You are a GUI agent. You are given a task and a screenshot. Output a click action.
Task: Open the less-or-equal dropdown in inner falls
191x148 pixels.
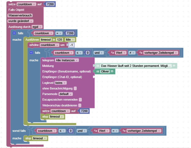point(79,53)
